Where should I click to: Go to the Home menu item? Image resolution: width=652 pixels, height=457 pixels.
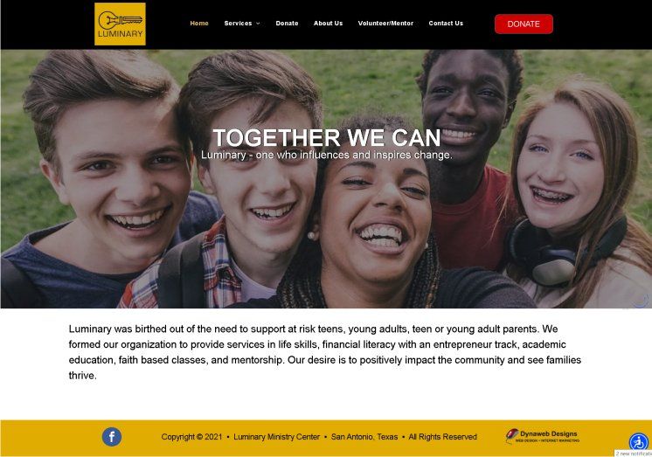tap(199, 24)
